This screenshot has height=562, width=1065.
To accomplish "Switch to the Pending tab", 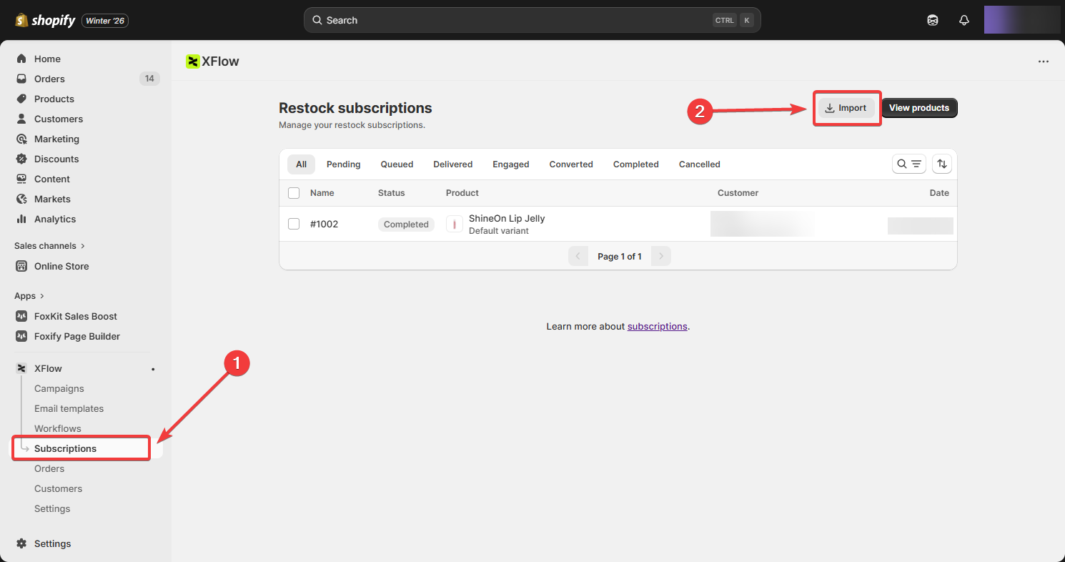I will click(x=343, y=164).
